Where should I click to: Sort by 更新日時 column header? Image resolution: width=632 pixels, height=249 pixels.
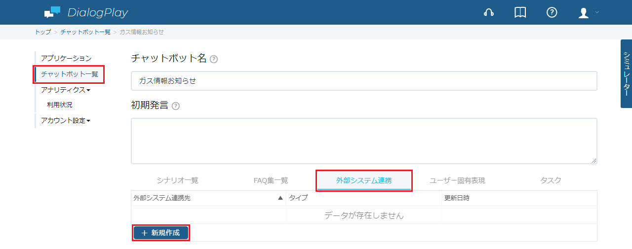pos(519,198)
